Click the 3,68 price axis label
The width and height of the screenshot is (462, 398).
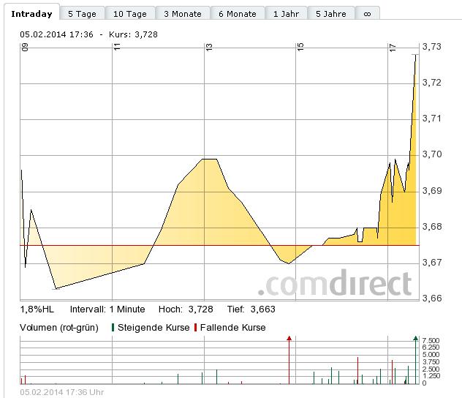pos(431,227)
